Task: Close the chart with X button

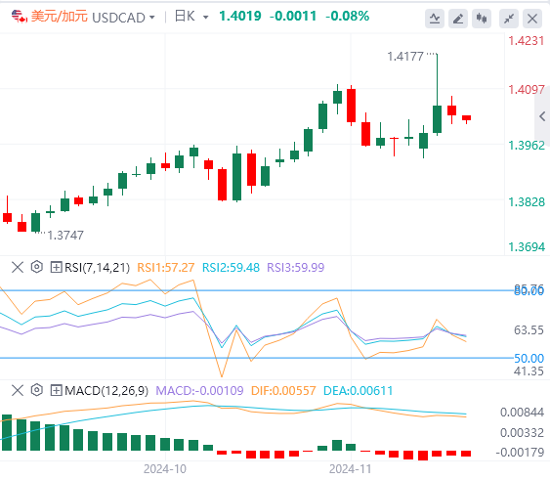Action: pyautogui.click(x=532, y=19)
